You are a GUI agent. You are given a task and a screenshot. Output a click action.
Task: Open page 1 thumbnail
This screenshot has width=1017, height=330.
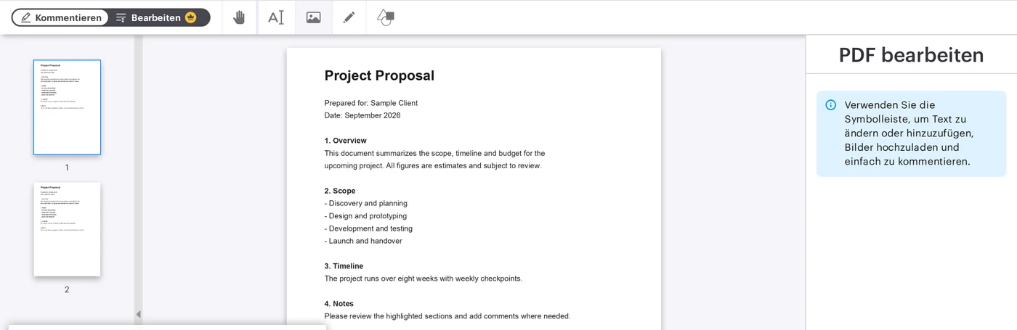click(67, 107)
